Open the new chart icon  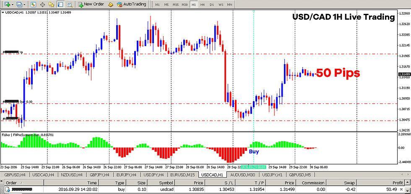pyautogui.click(x=7, y=4)
